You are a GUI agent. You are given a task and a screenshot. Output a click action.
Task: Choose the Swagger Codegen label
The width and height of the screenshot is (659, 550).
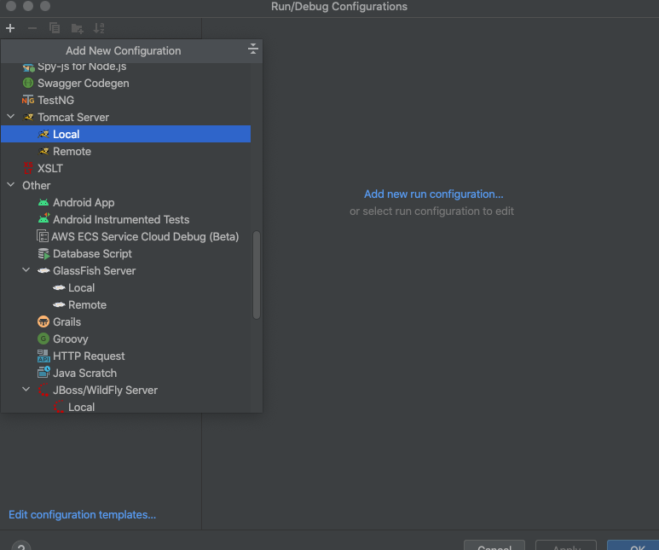[84, 84]
